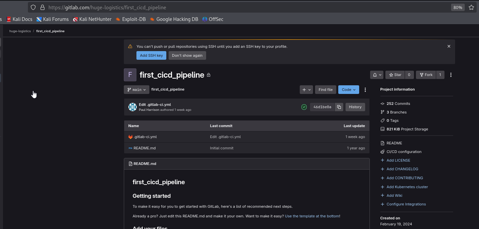The image size is (479, 229).
Task: Click the Add SSH key button
Action: [x=151, y=55]
